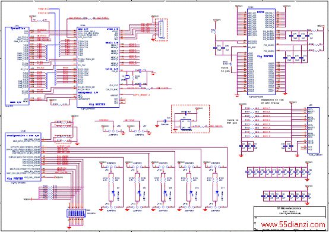The image size is (329, 232).
Task: Select jumper JP6 below the PHYTER block
Action: 114,131
